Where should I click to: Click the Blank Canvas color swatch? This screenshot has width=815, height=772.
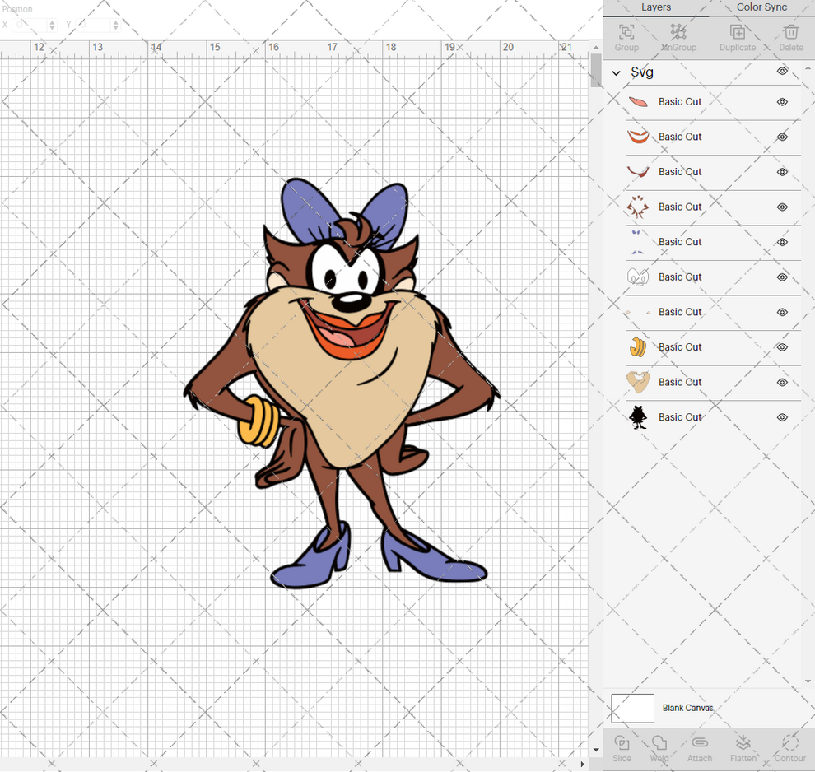pyautogui.click(x=632, y=708)
